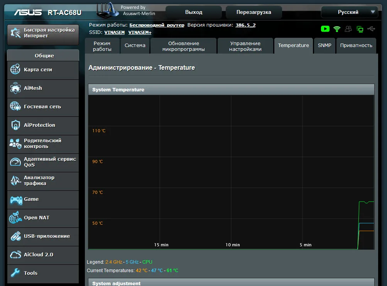Open AiMesh menu label
The image size is (387, 286).
(33, 88)
